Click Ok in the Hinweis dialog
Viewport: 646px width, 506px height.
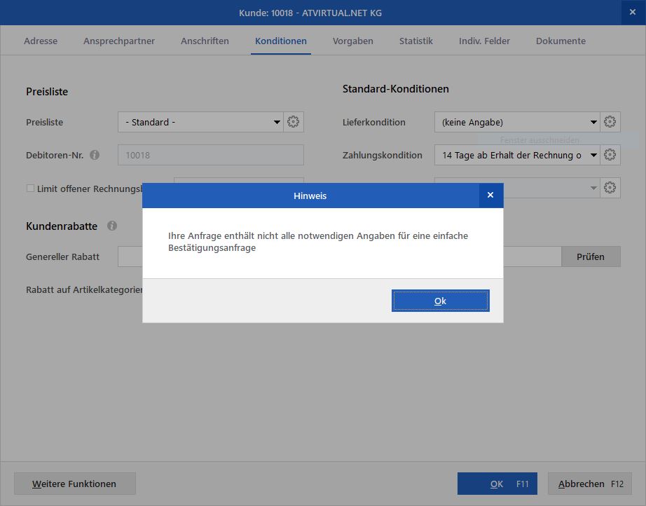[441, 301]
